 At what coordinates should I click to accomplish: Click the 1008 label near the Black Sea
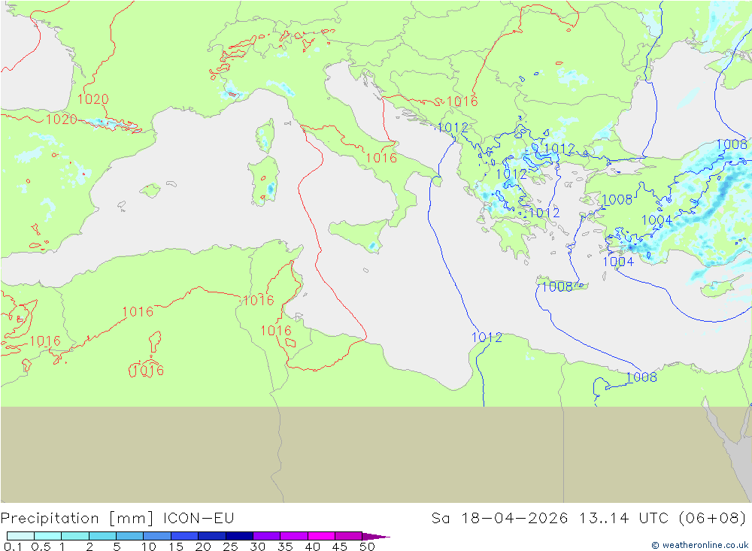[x=732, y=144]
